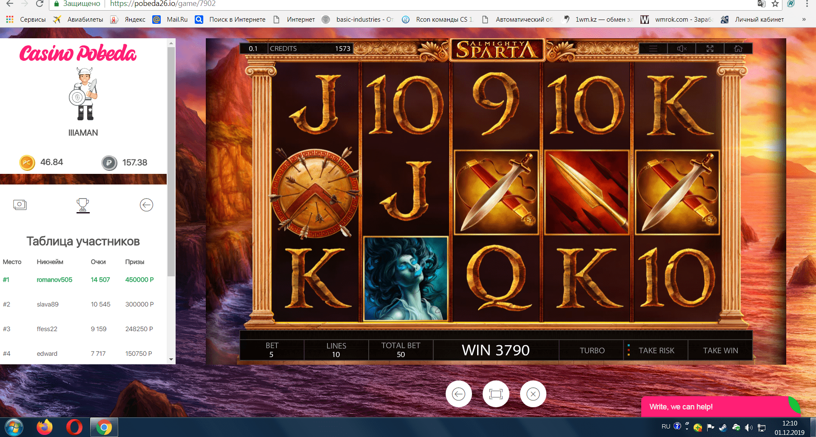
Task: Change the LINES 10 setting
Action: tap(336, 350)
